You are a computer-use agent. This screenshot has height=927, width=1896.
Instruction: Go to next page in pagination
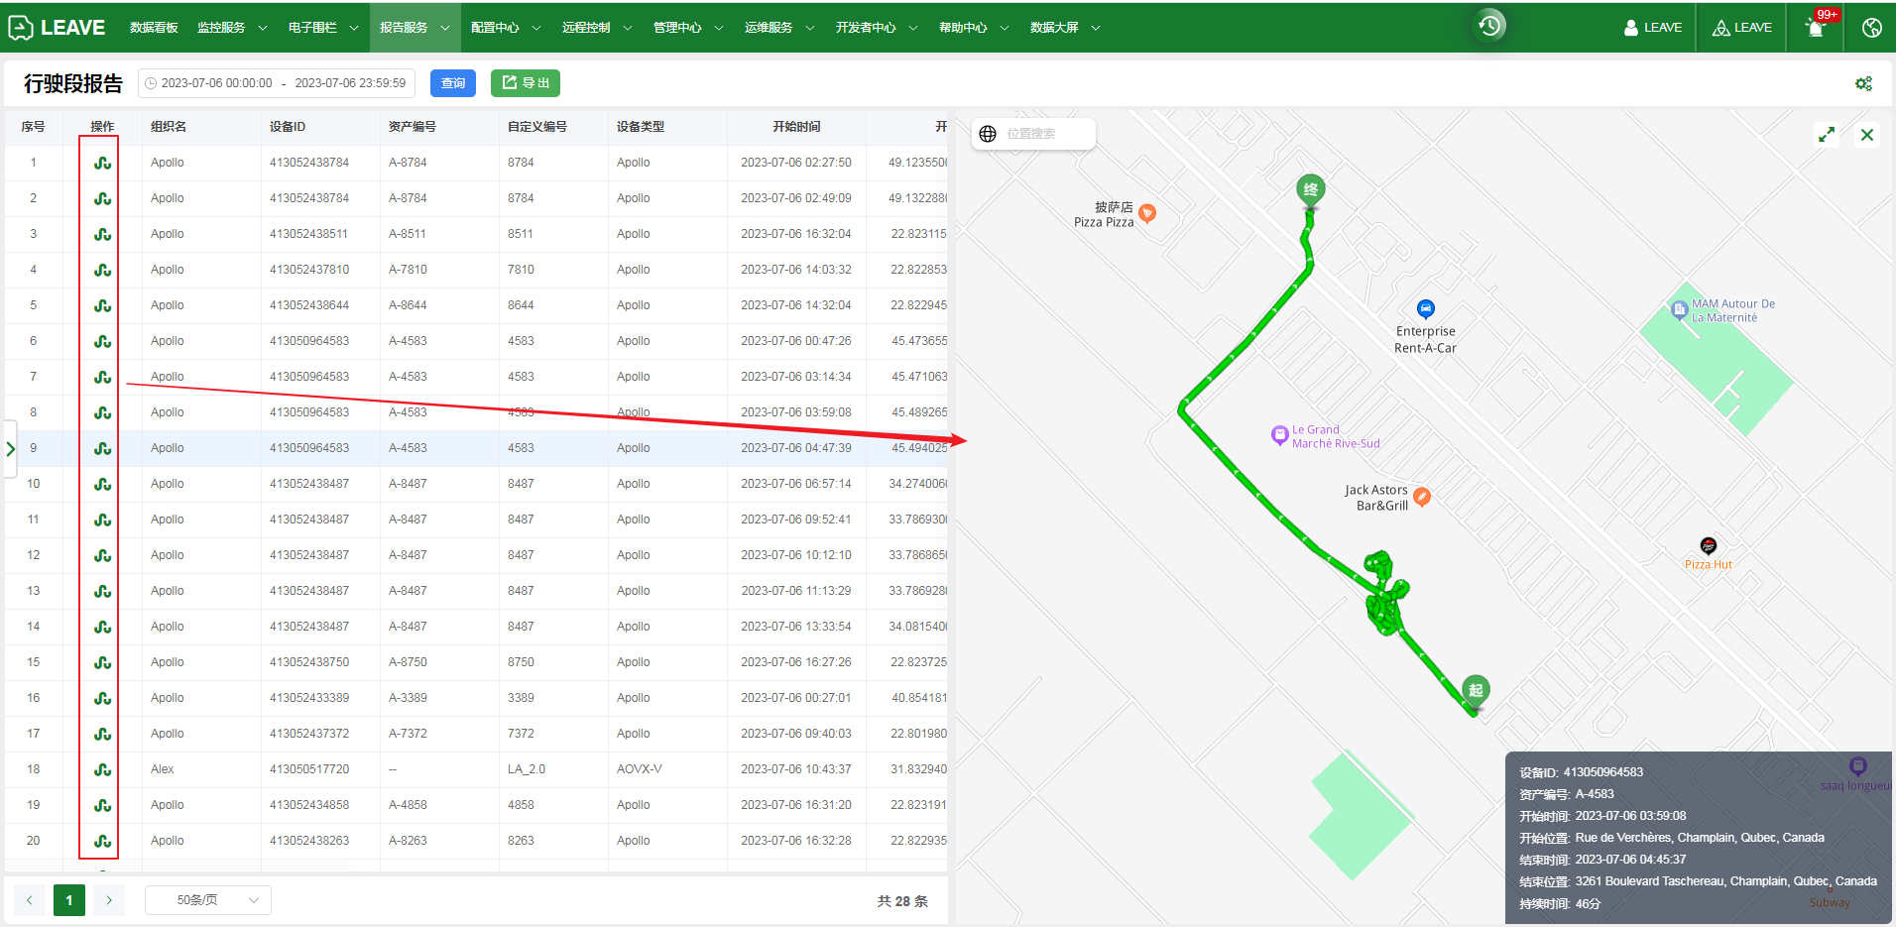pos(109,900)
